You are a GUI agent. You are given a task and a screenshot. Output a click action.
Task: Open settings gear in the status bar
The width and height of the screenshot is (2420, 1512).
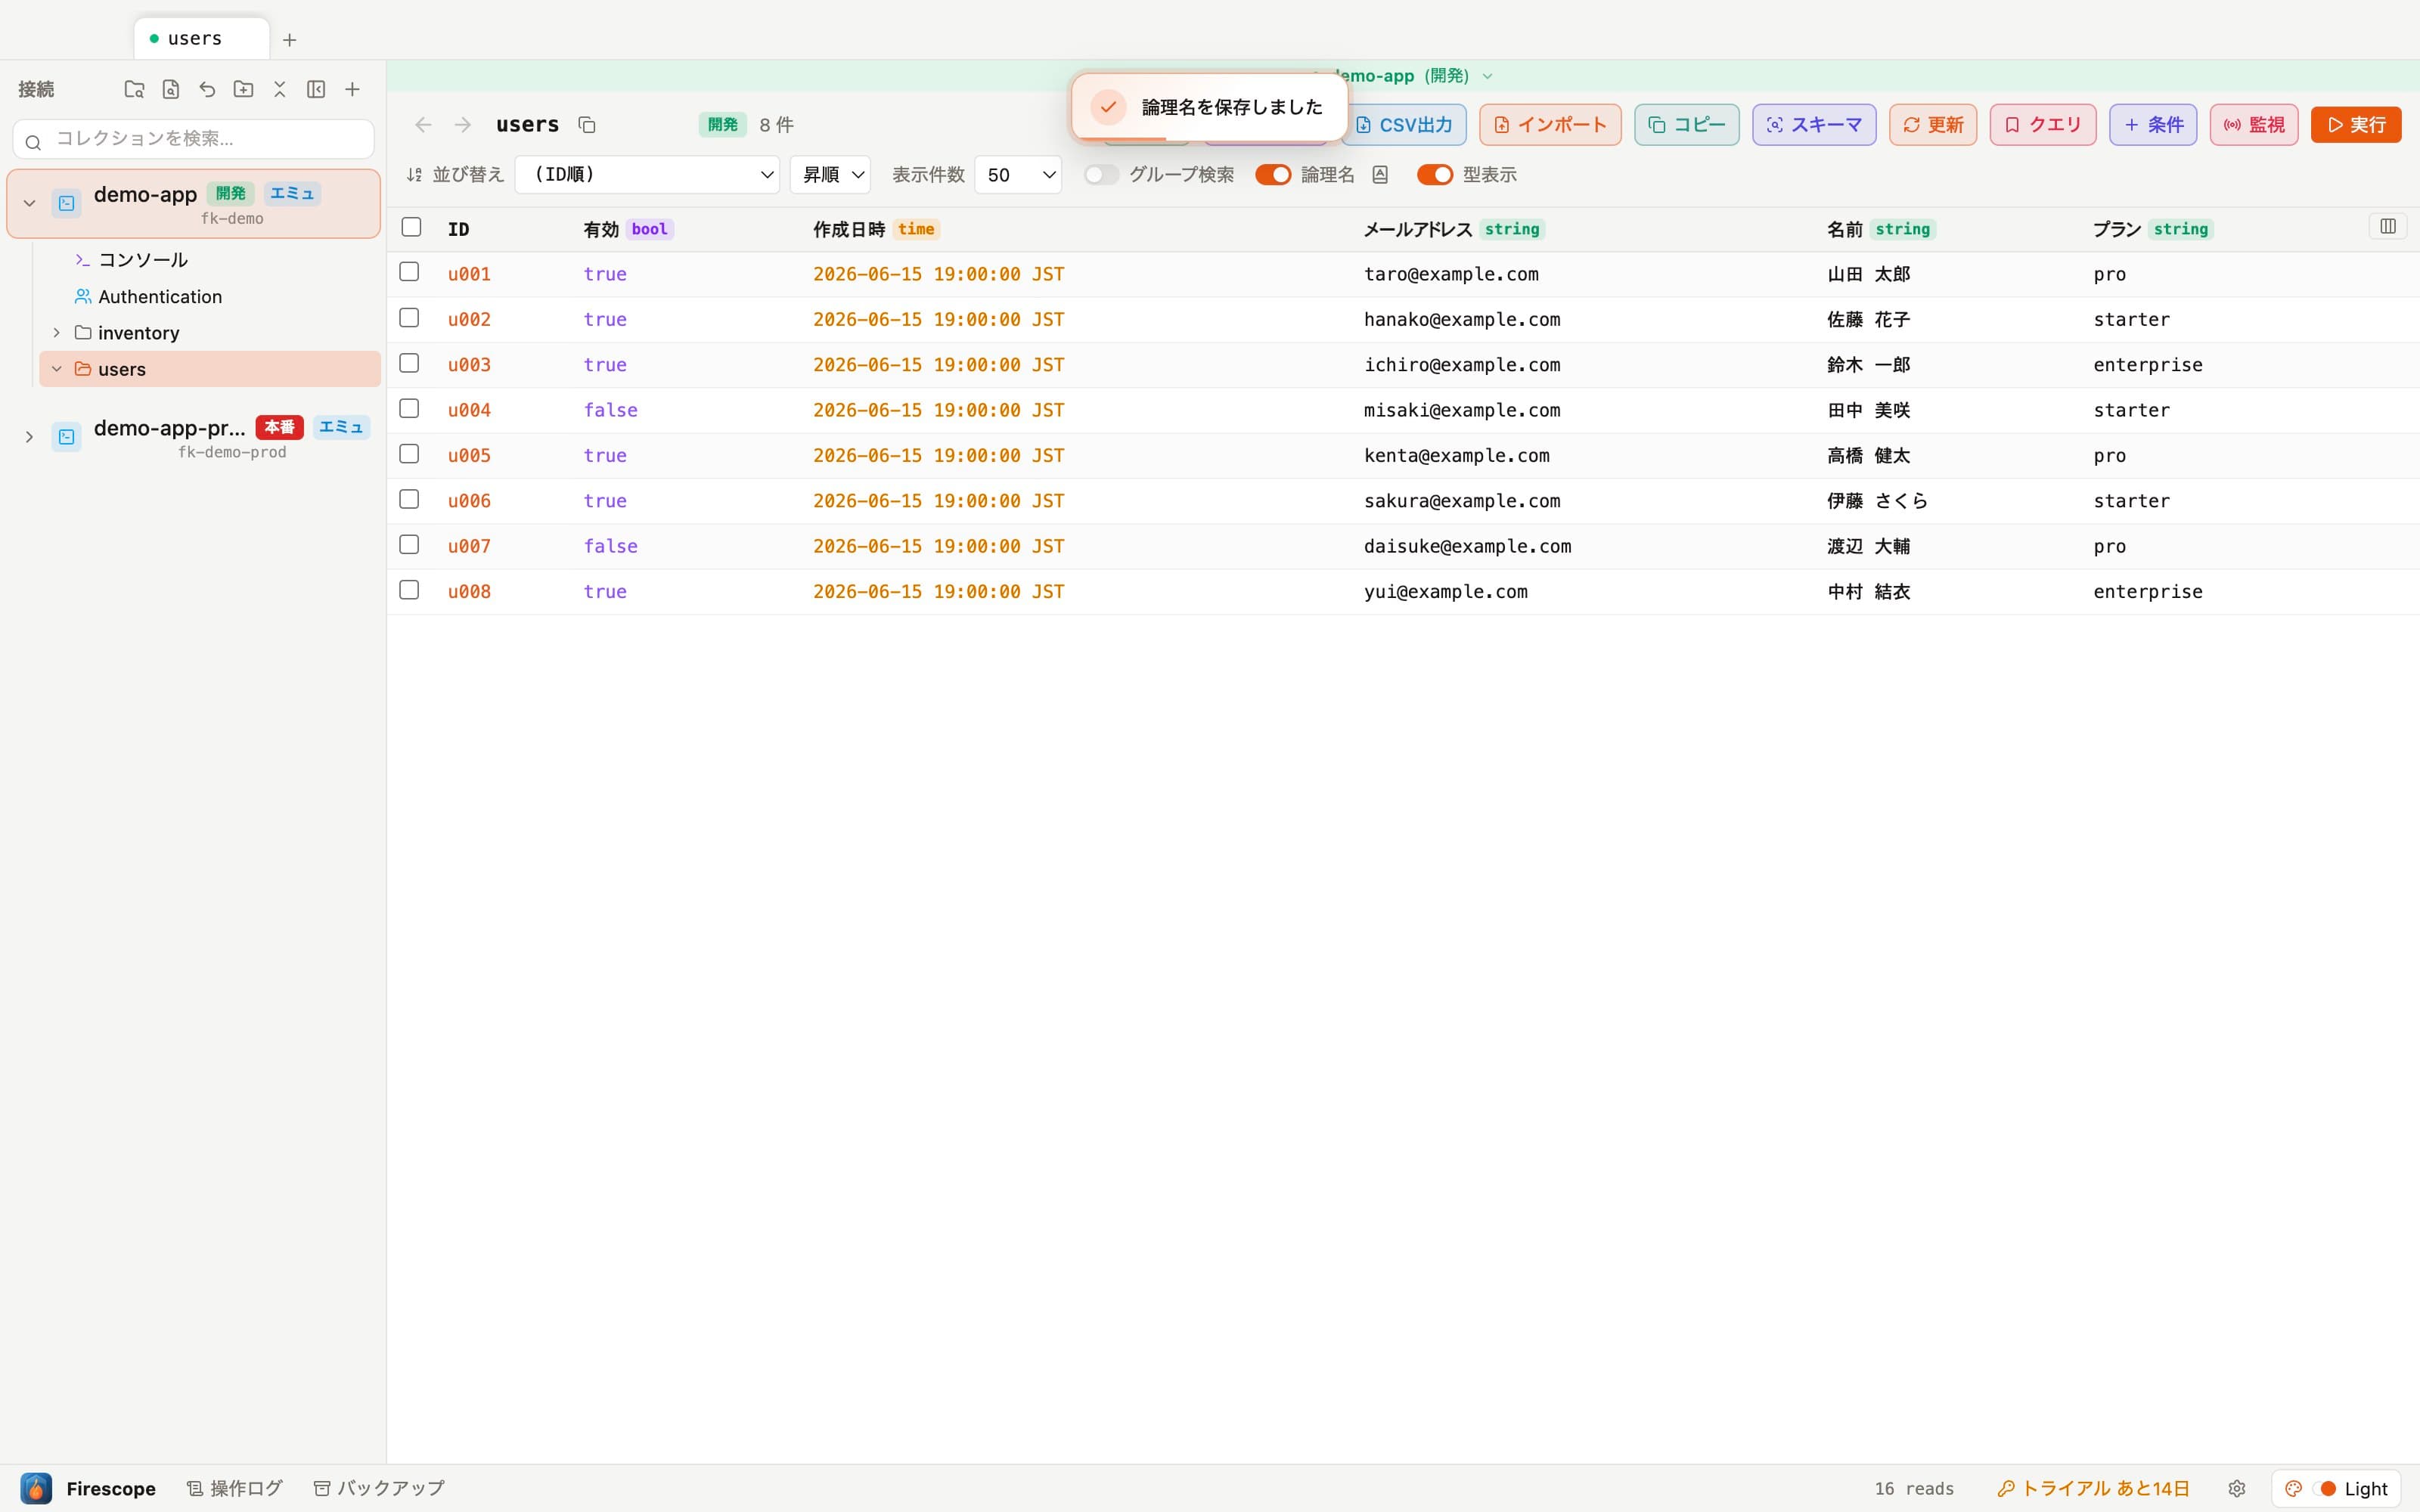click(2237, 1488)
